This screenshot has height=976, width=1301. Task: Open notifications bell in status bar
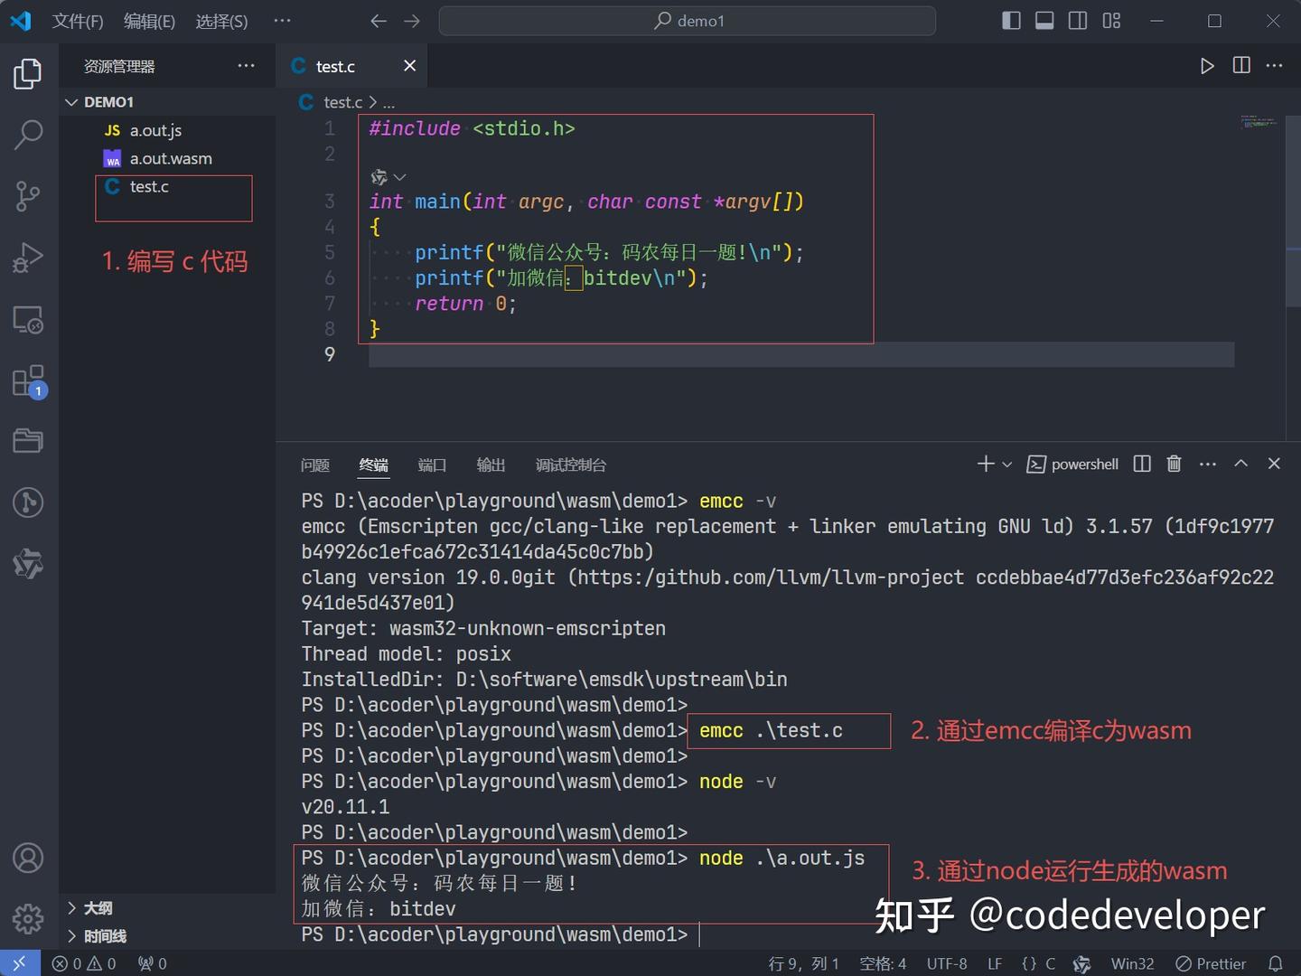tap(1275, 963)
